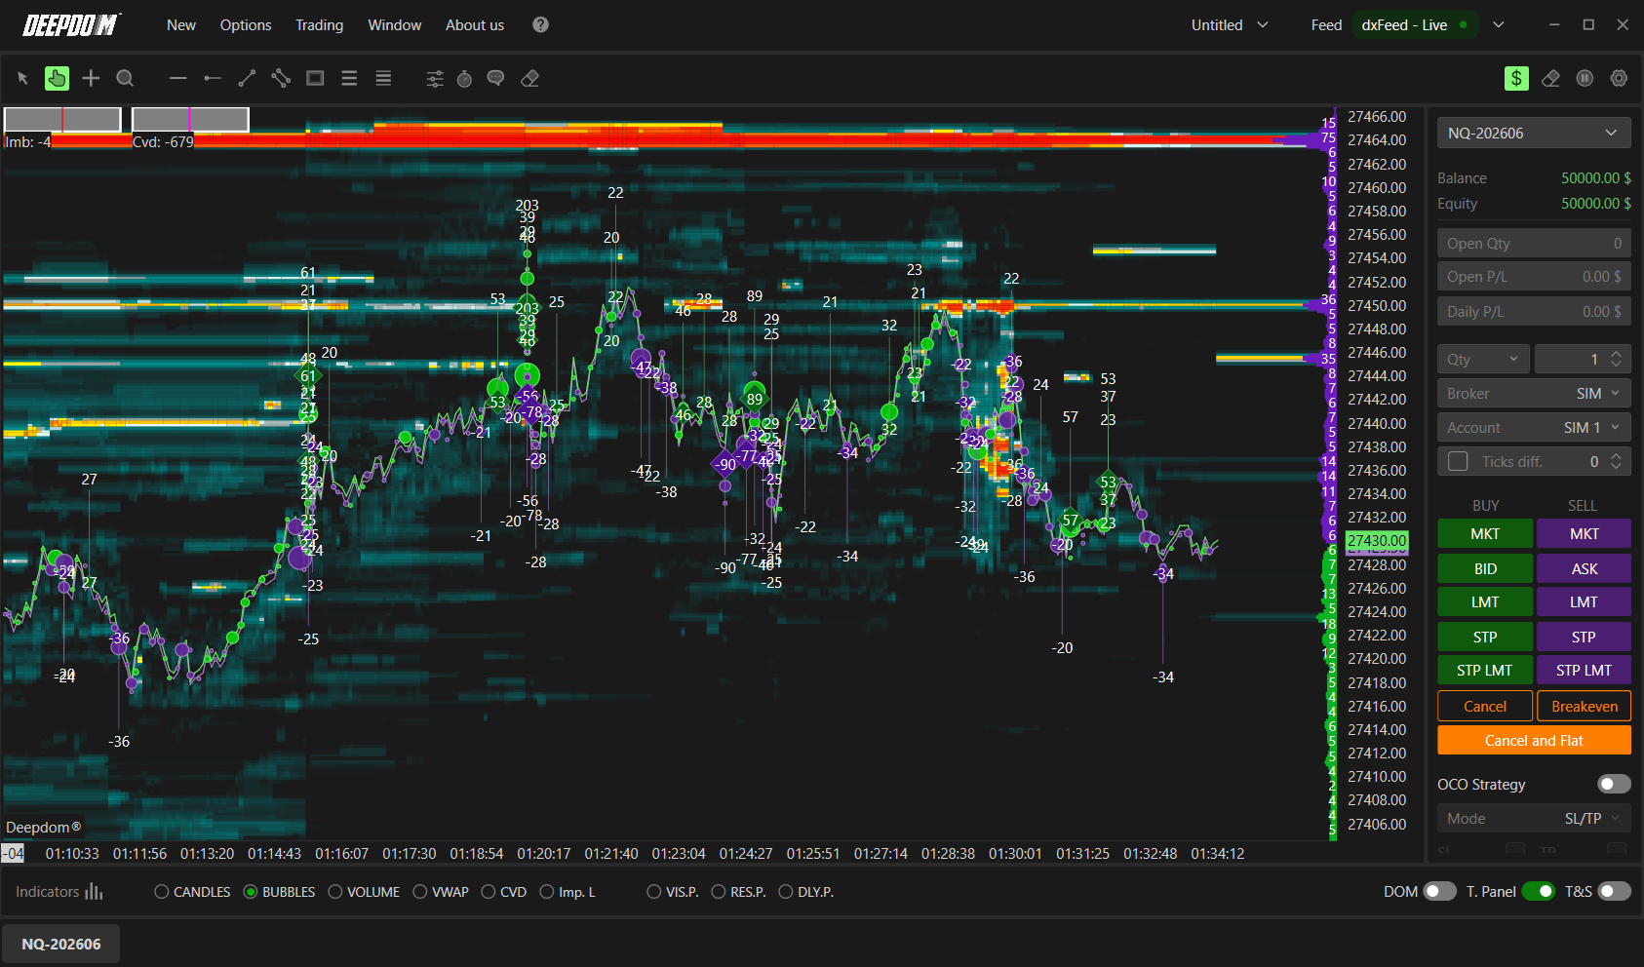Click the speech bubble comment icon

click(x=495, y=78)
